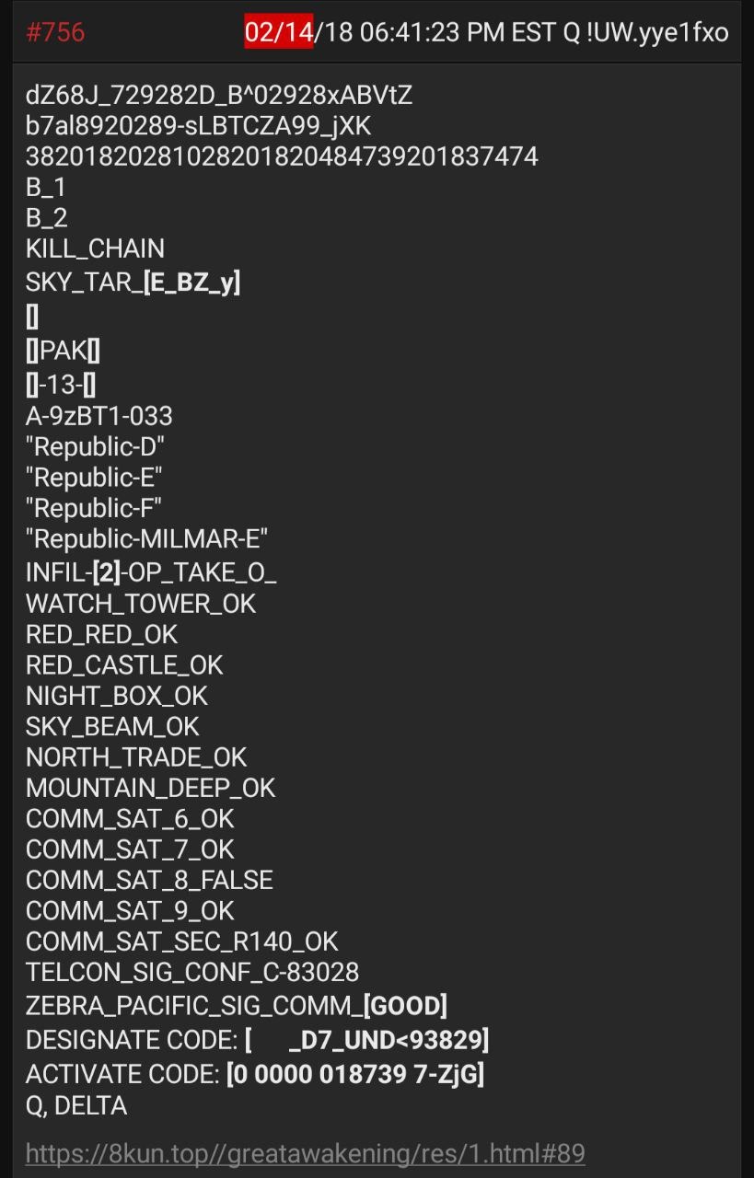Click the ACTIVATE CODE value
Screen dimensions: 754x1178
pyautogui.click(x=354, y=1073)
